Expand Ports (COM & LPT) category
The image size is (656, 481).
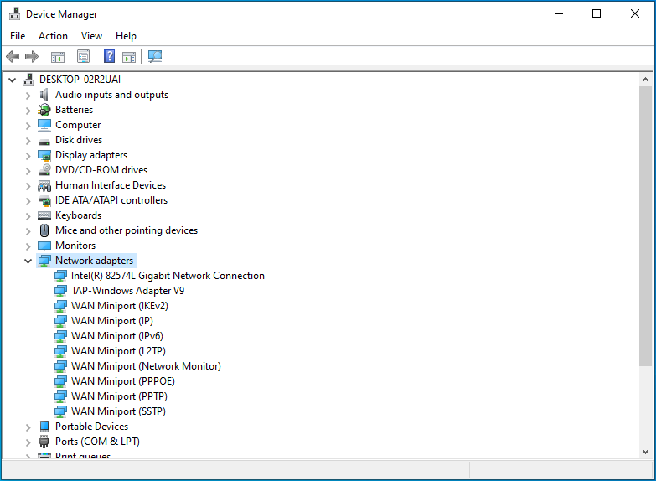(x=28, y=442)
